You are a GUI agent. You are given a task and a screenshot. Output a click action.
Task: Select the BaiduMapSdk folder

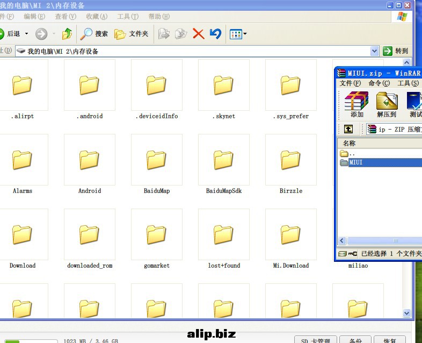pos(224,164)
